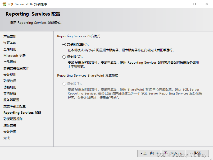Screen dimensions: 213x160
Task: Click the 指定 Reporting Services 配置模式 subtitle
Action: click(x=36, y=23)
